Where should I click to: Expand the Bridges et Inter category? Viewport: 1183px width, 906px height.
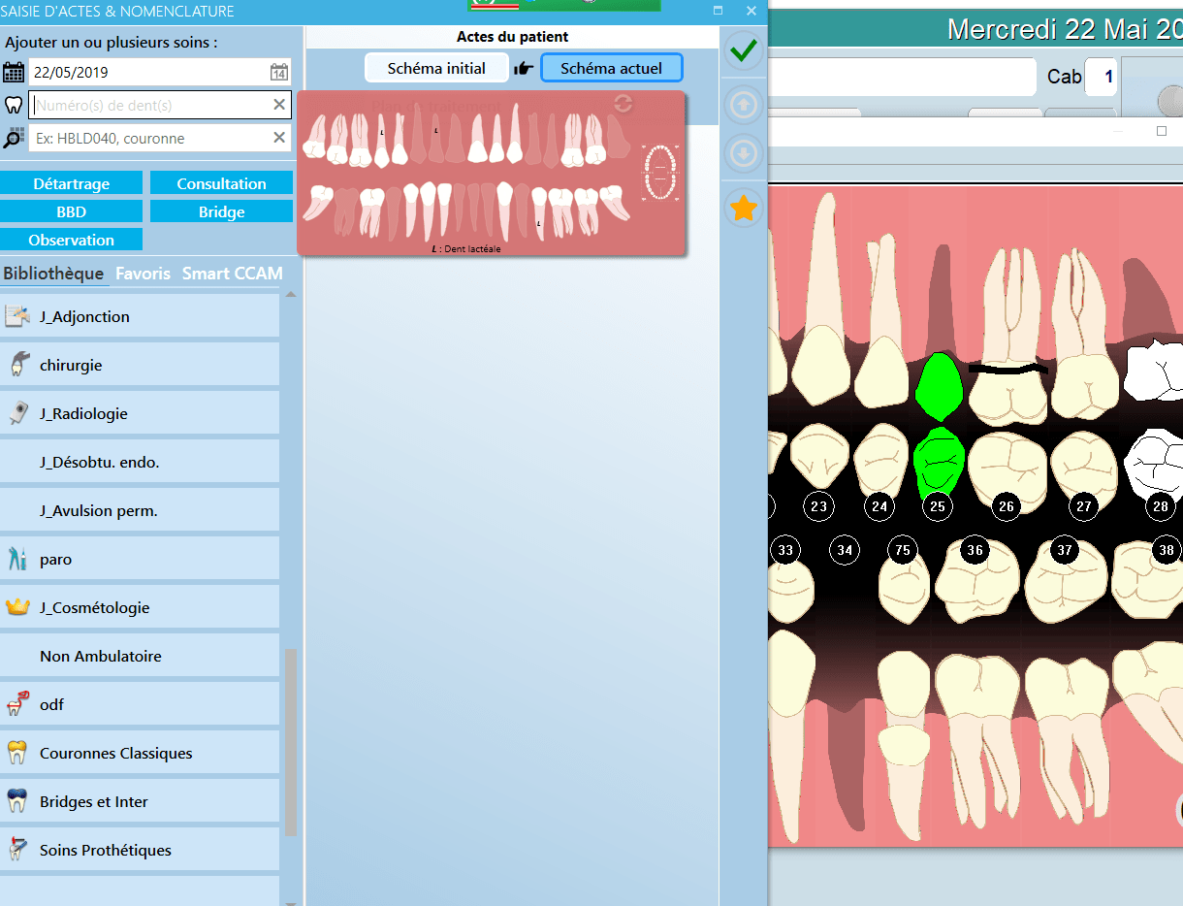pyautogui.click(x=94, y=802)
